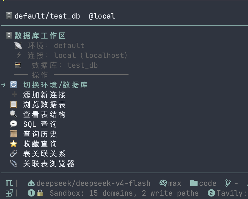
Task: Open 关联表浏览器 option
Action: click(x=49, y=164)
